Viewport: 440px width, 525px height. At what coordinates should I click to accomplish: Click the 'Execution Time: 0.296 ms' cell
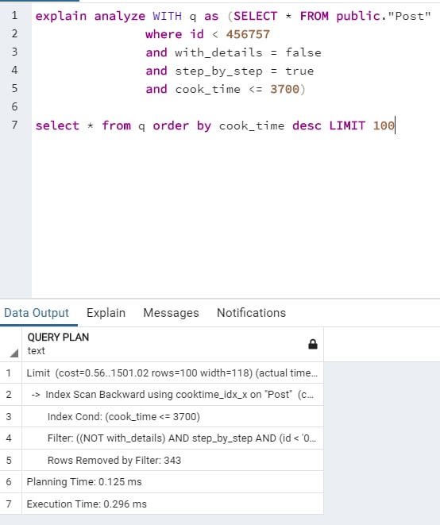173,504
